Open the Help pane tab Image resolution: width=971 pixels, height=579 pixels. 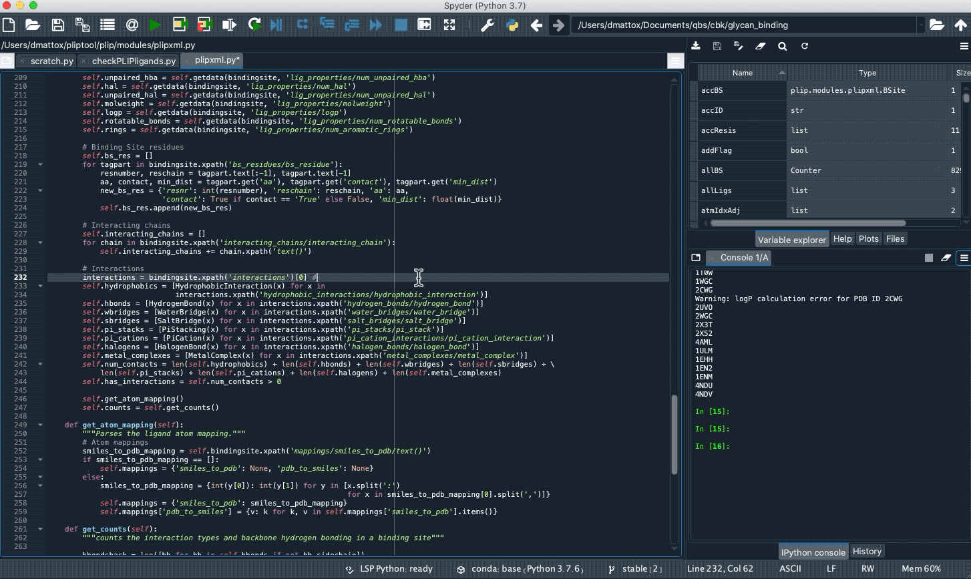coord(843,238)
